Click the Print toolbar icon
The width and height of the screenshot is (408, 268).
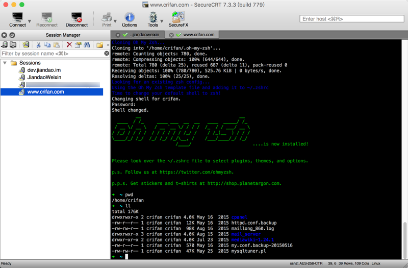tap(107, 17)
